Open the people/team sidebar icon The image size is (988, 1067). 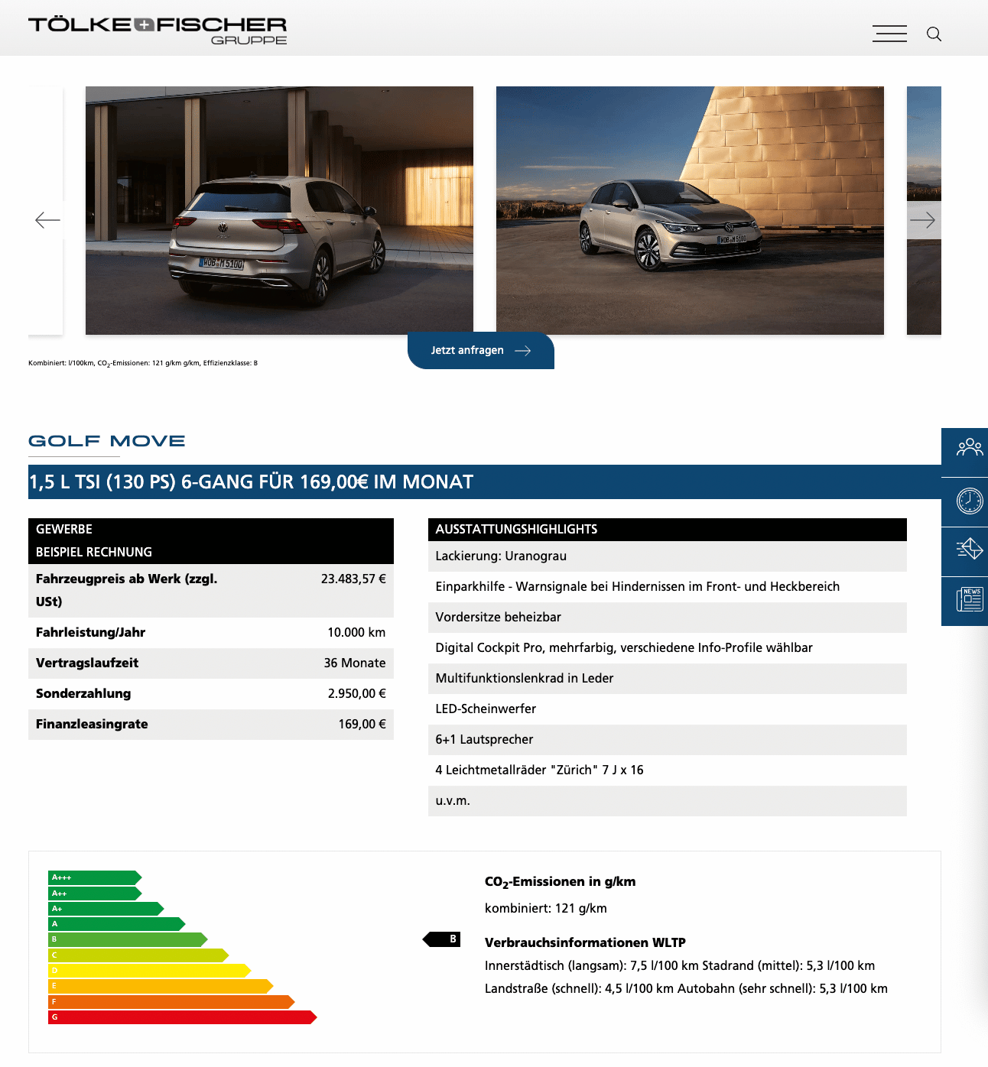click(969, 447)
